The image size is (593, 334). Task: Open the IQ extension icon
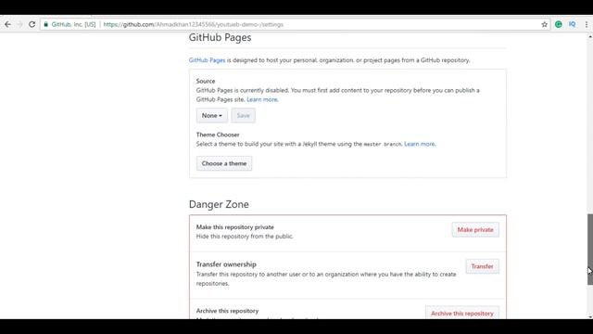click(573, 24)
